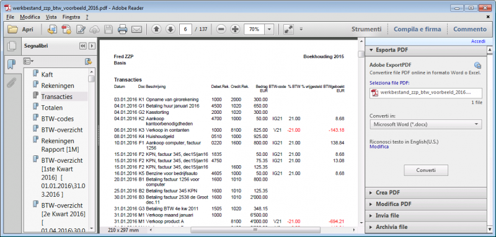Click the right pane scroll down arrow

(x=489, y=230)
